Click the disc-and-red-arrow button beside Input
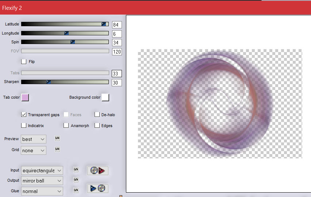Image resolution: width=311 pixels, height=197 pixels. (97, 170)
